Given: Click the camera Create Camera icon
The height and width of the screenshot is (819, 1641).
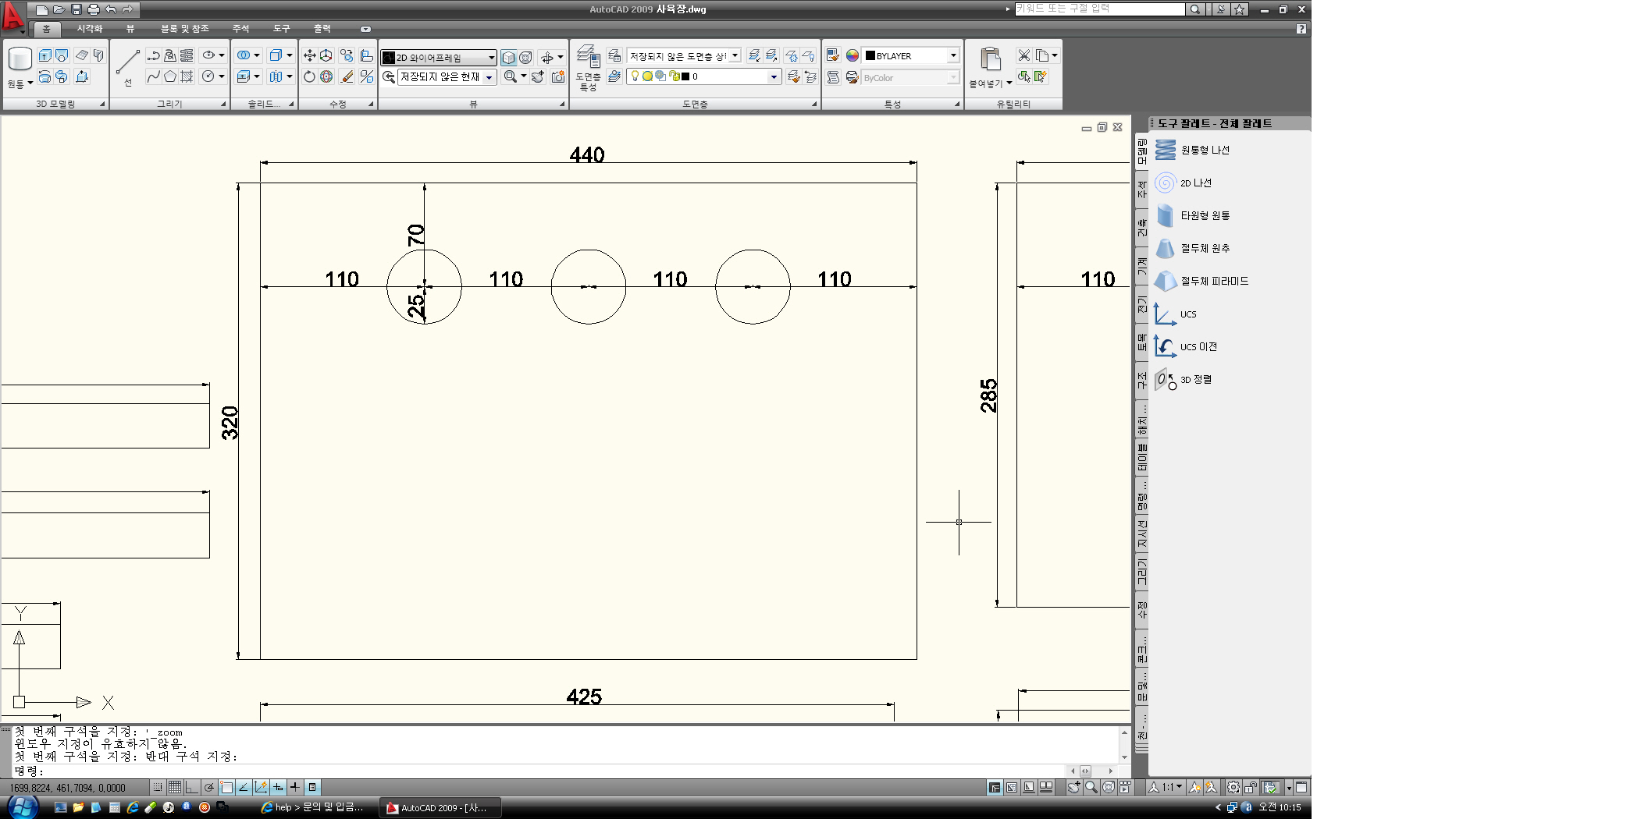Looking at the screenshot, I should 557,76.
